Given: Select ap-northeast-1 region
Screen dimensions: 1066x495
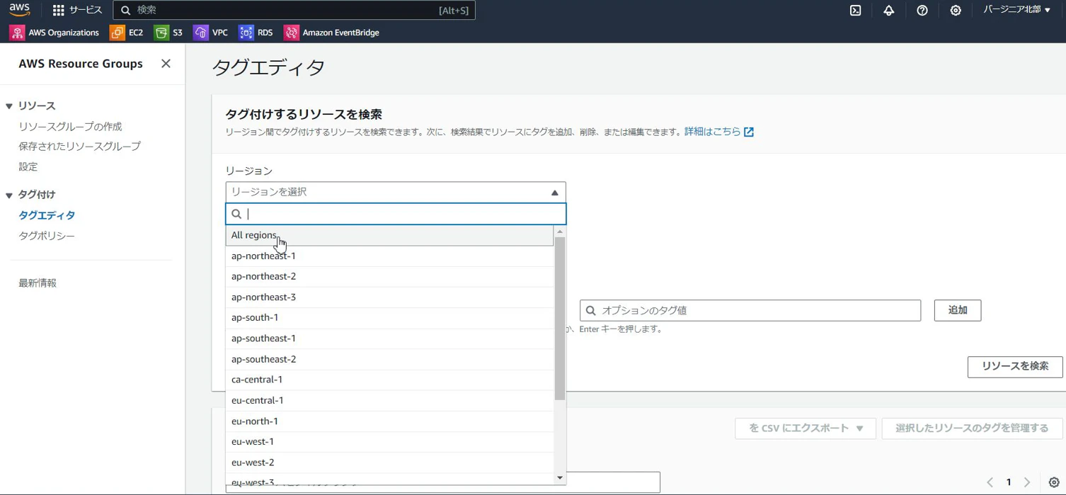Looking at the screenshot, I should click(389, 256).
